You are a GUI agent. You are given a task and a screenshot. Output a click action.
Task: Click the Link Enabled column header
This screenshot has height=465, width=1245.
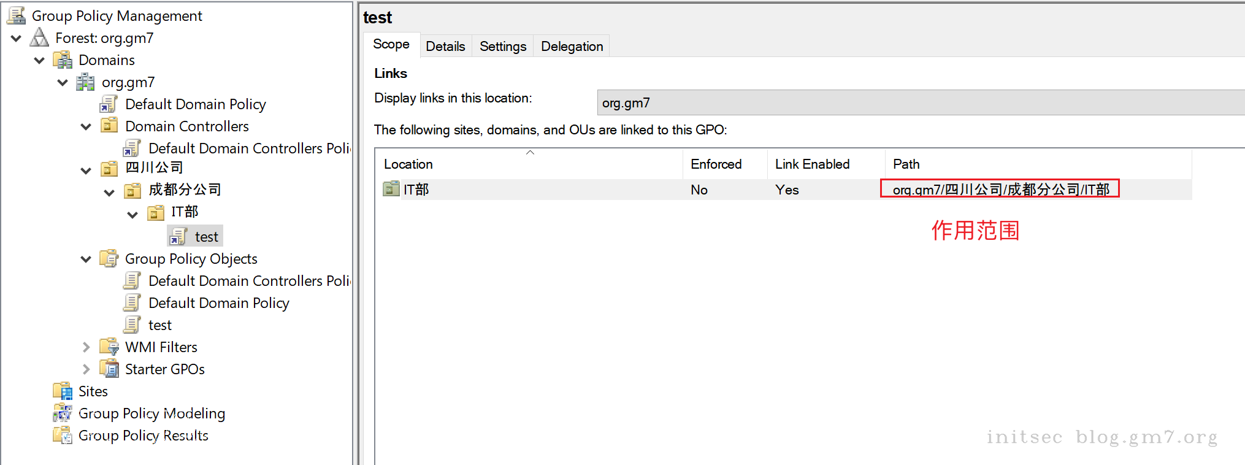812,164
